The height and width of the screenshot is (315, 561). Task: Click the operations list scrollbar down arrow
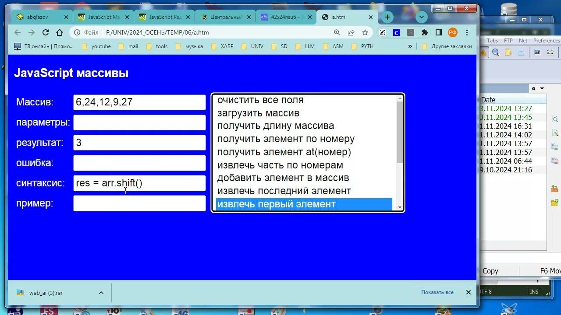point(400,207)
